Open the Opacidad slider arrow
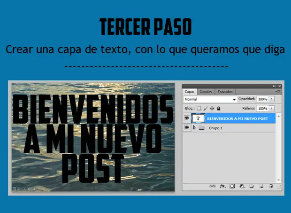 click(x=271, y=99)
